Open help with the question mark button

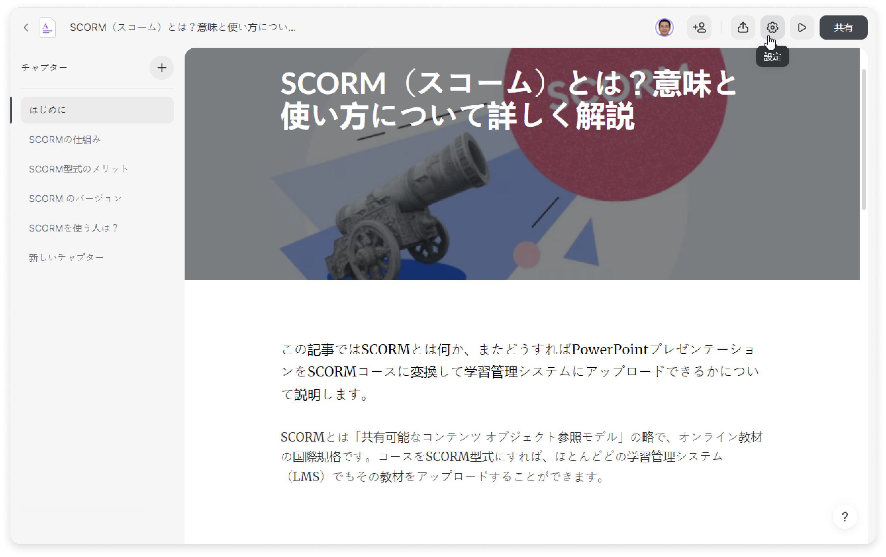tap(845, 516)
